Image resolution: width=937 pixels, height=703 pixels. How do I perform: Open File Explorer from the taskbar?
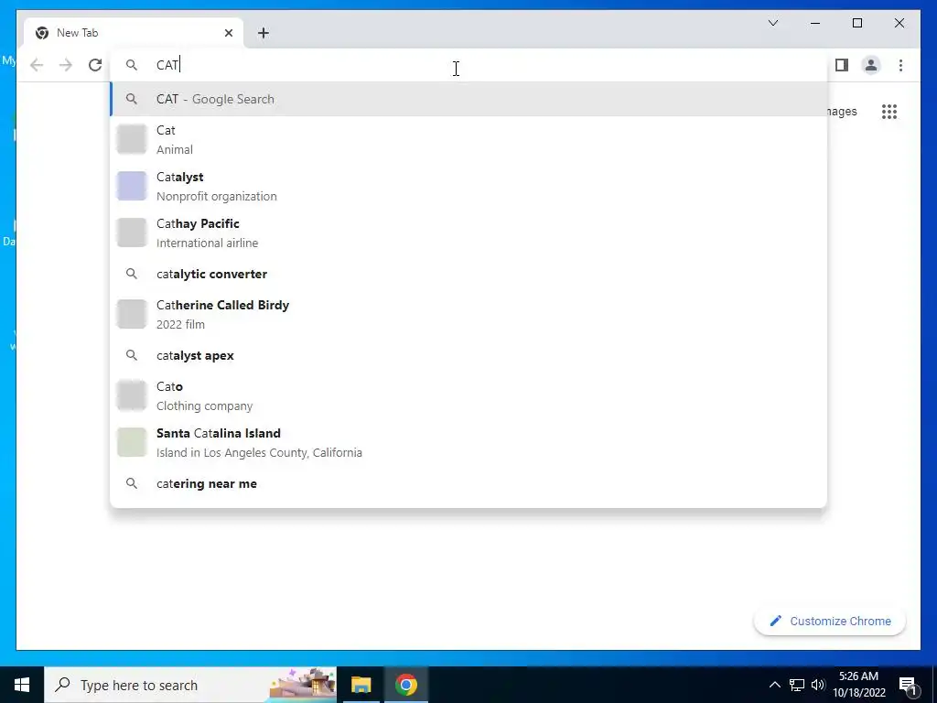coord(361,685)
